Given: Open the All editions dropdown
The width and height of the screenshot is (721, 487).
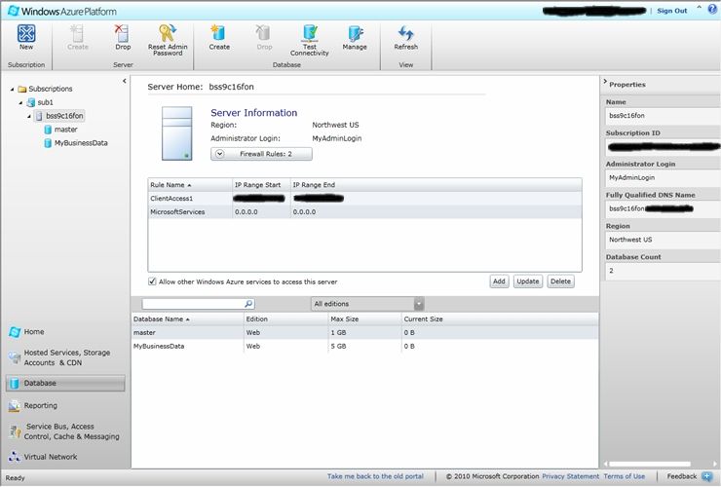Looking at the screenshot, I should point(367,304).
